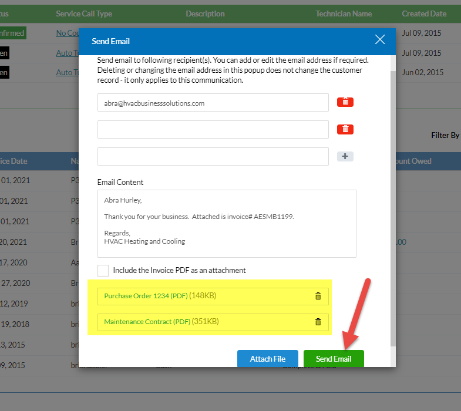Remove the Maintenance Contract attachment
This screenshot has width=461, height=411.
pos(318,322)
